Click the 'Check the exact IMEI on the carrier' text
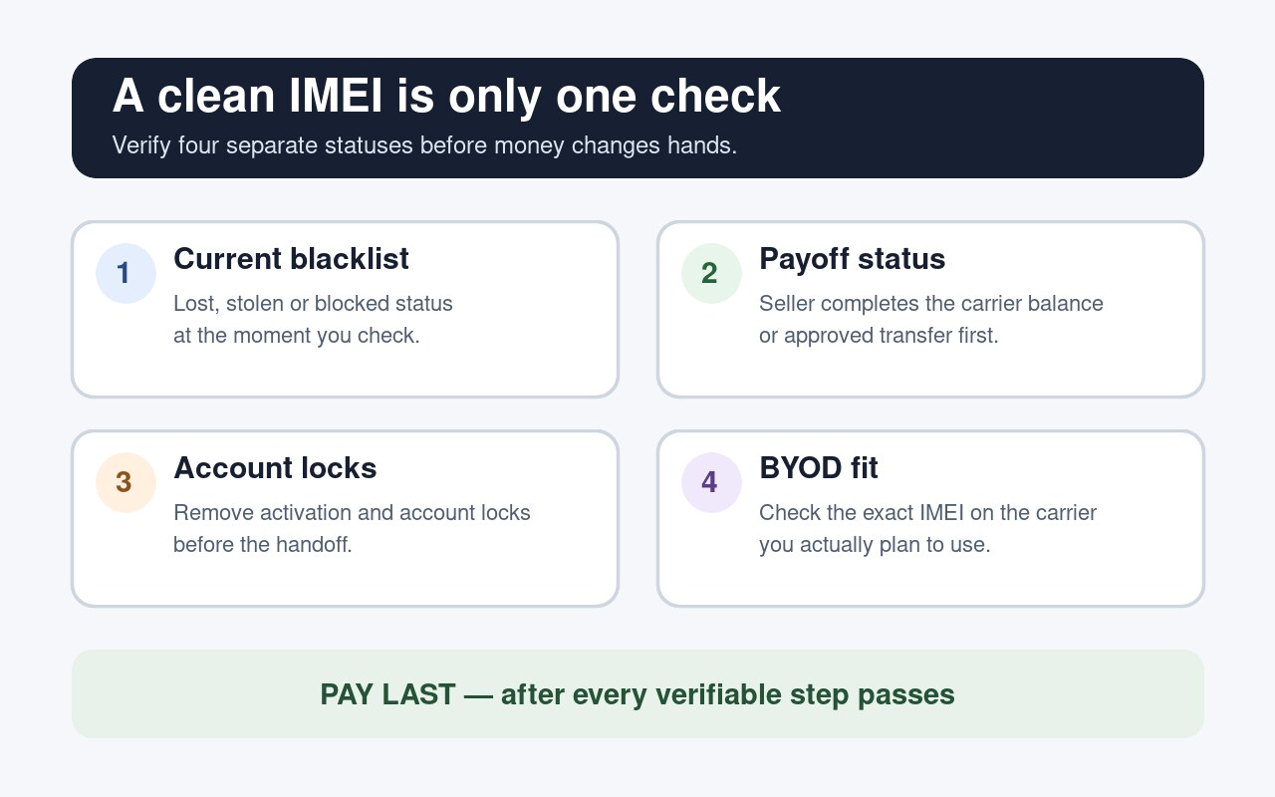Viewport: 1275px width, 797px height. [x=927, y=512]
